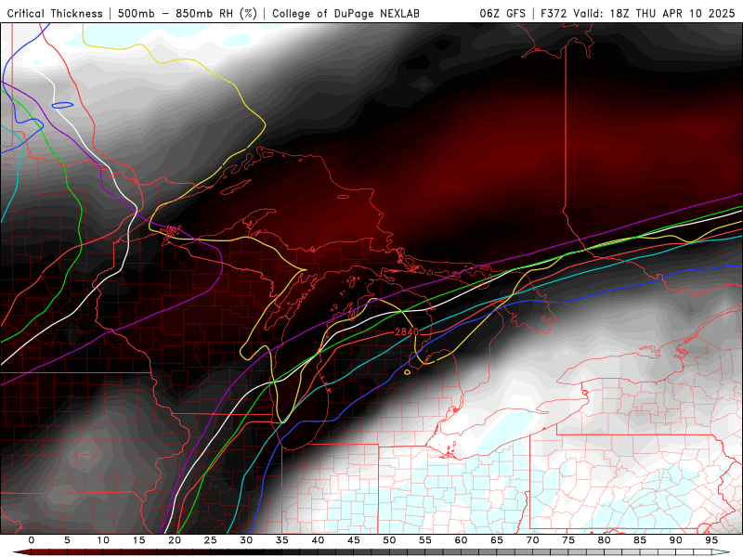This screenshot has height=557, width=743.
Task: Click the "06Z GFS" model run label
Action: [x=502, y=14]
